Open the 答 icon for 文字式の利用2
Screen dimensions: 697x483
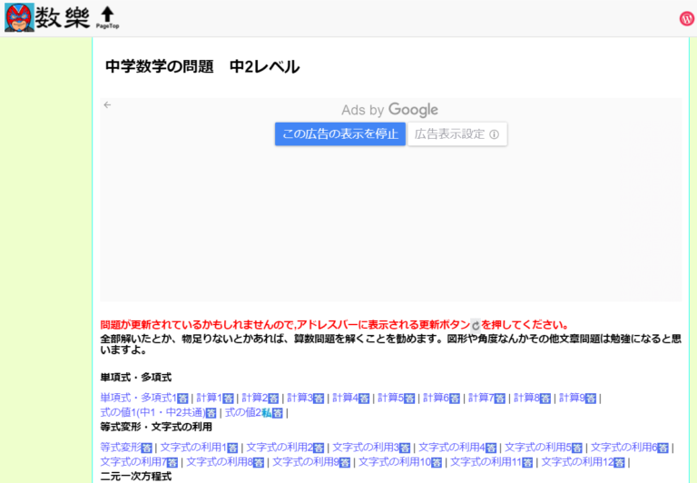click(319, 448)
